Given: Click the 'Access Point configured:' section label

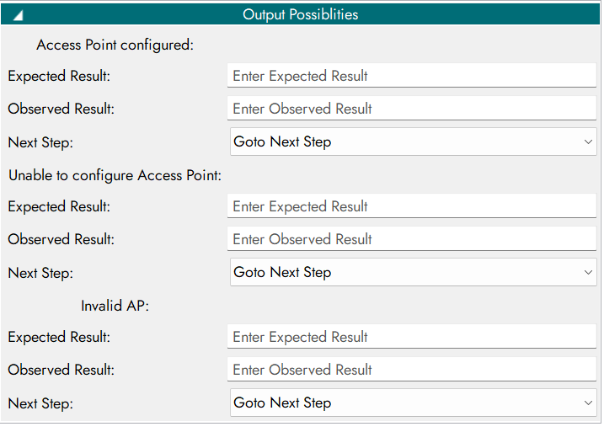Looking at the screenshot, I should click(115, 45).
